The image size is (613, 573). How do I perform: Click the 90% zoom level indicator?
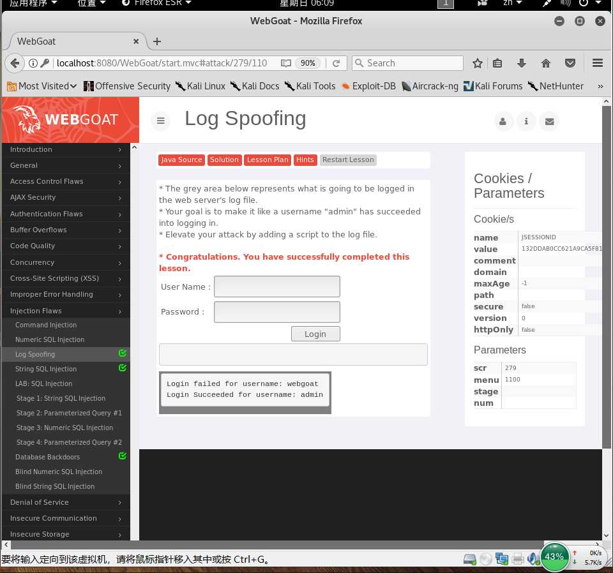pos(308,63)
